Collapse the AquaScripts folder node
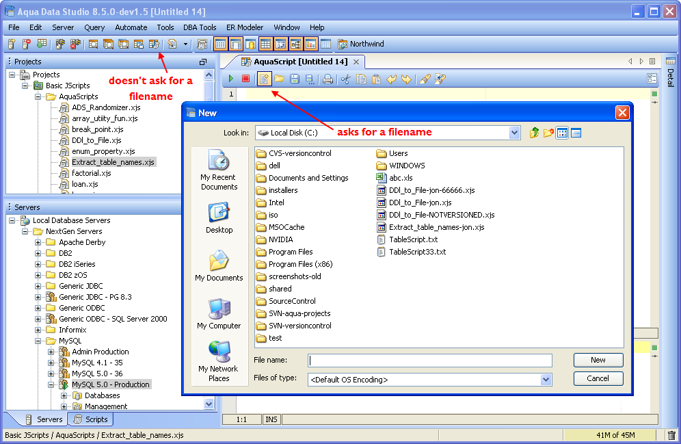 coord(38,96)
